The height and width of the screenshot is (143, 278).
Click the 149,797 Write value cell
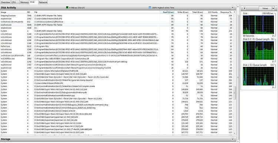[184, 74]
